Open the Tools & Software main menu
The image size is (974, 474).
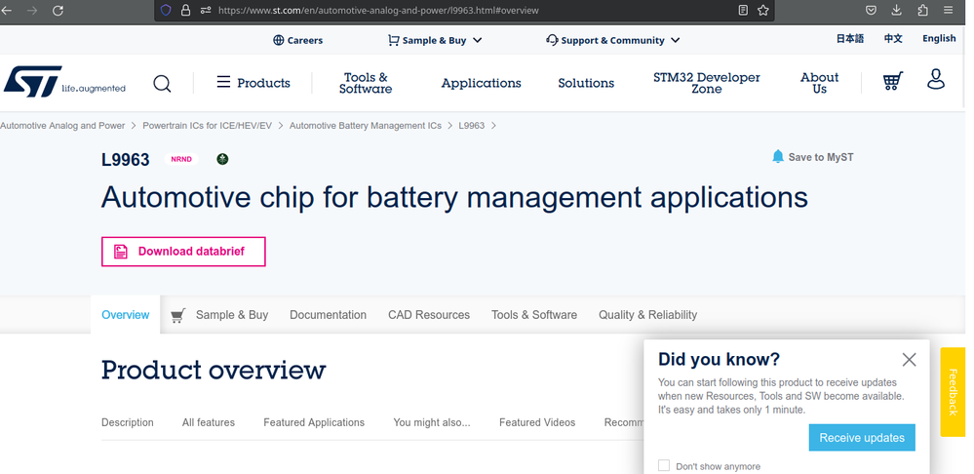coord(366,83)
